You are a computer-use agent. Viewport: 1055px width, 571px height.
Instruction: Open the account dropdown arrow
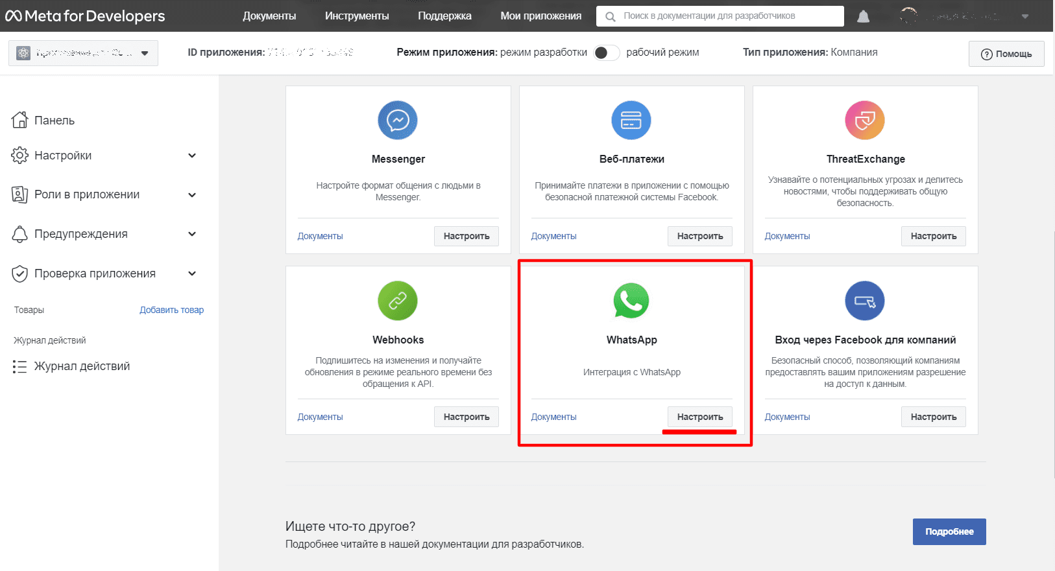click(1025, 16)
